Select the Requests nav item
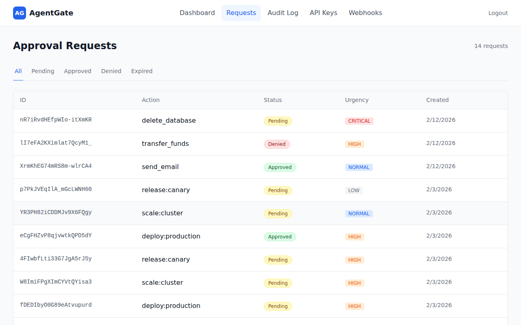 pyautogui.click(x=241, y=13)
